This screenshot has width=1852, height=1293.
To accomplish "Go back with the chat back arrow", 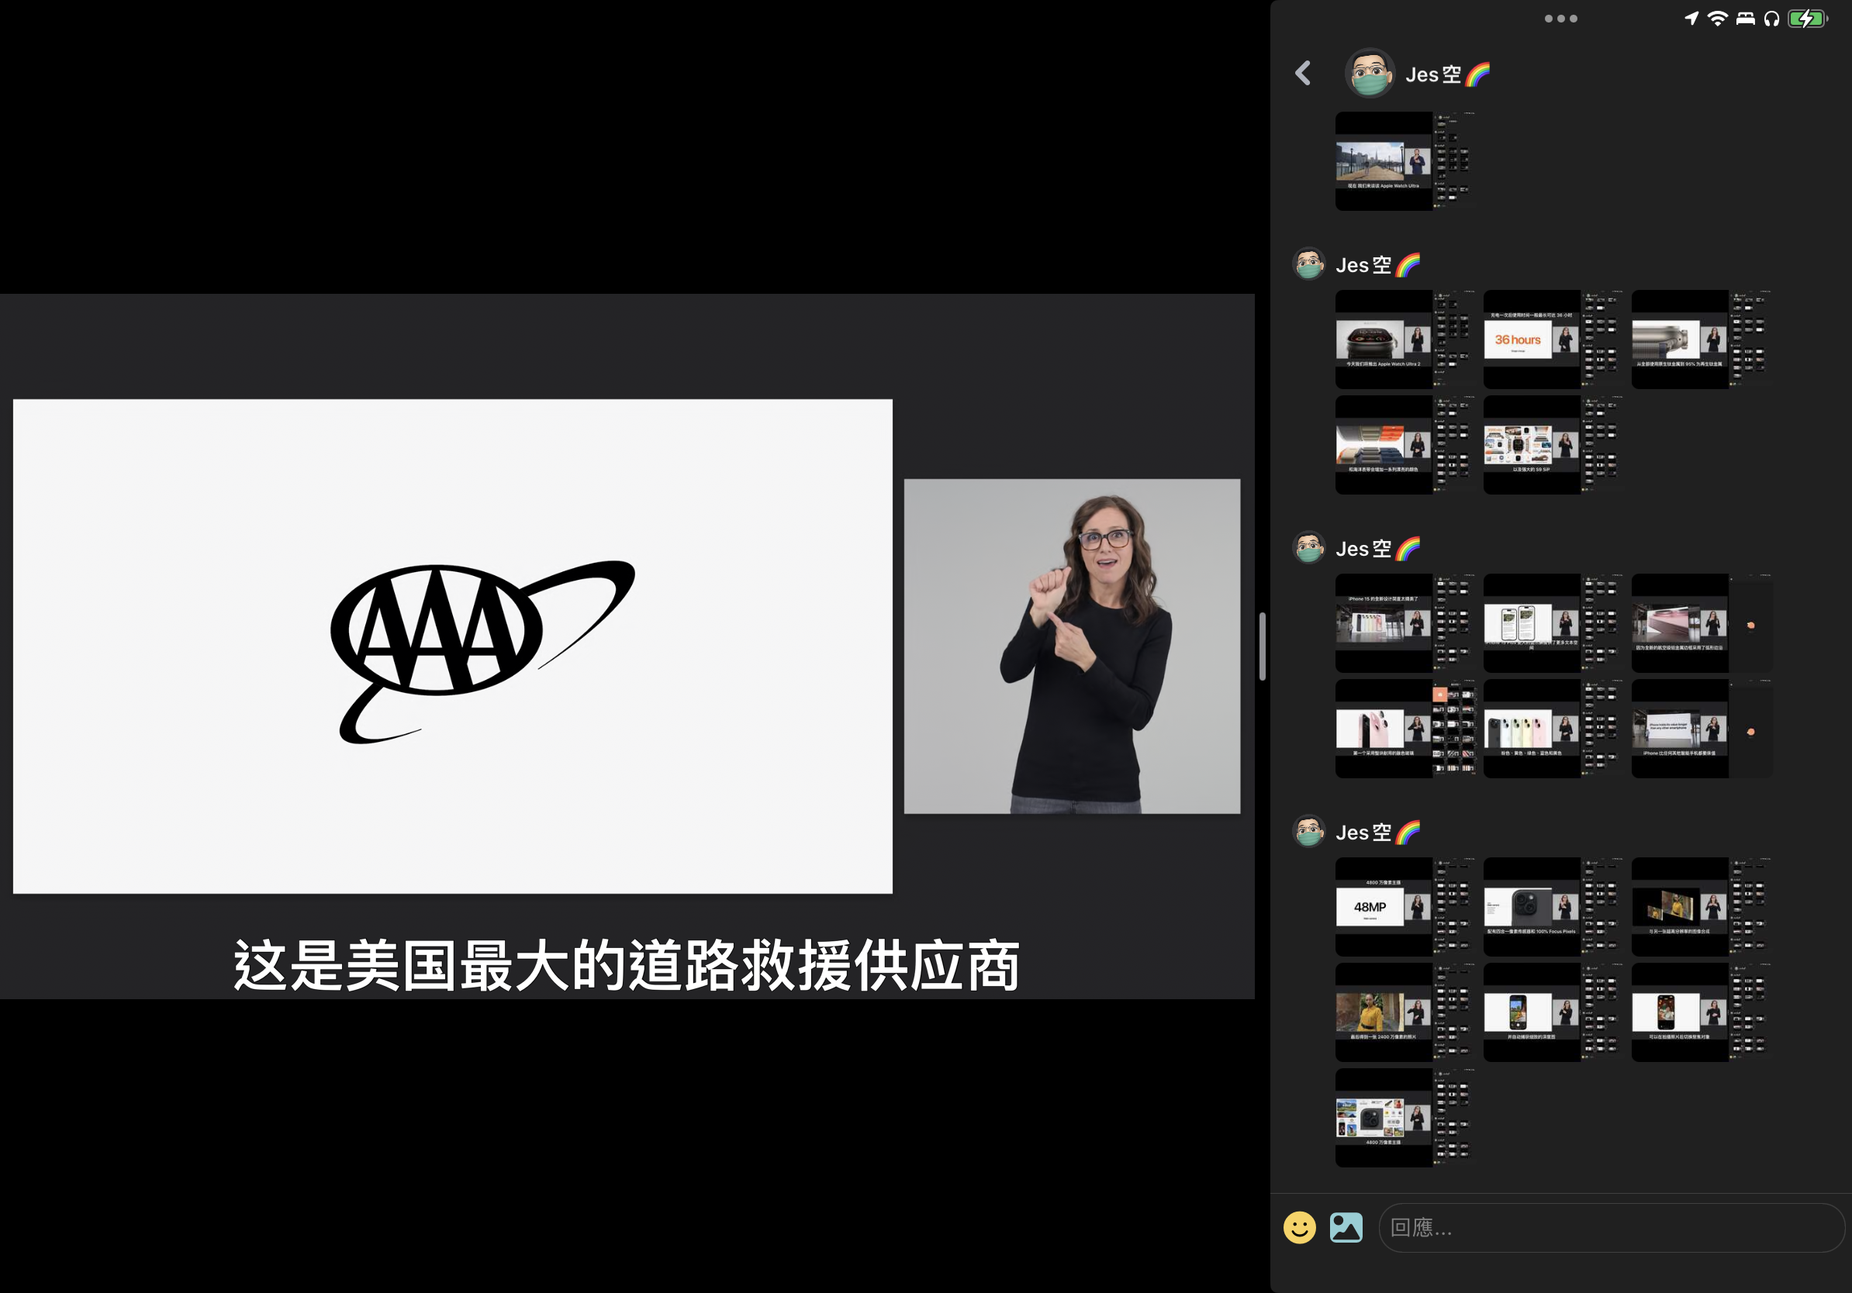I will click(1303, 74).
